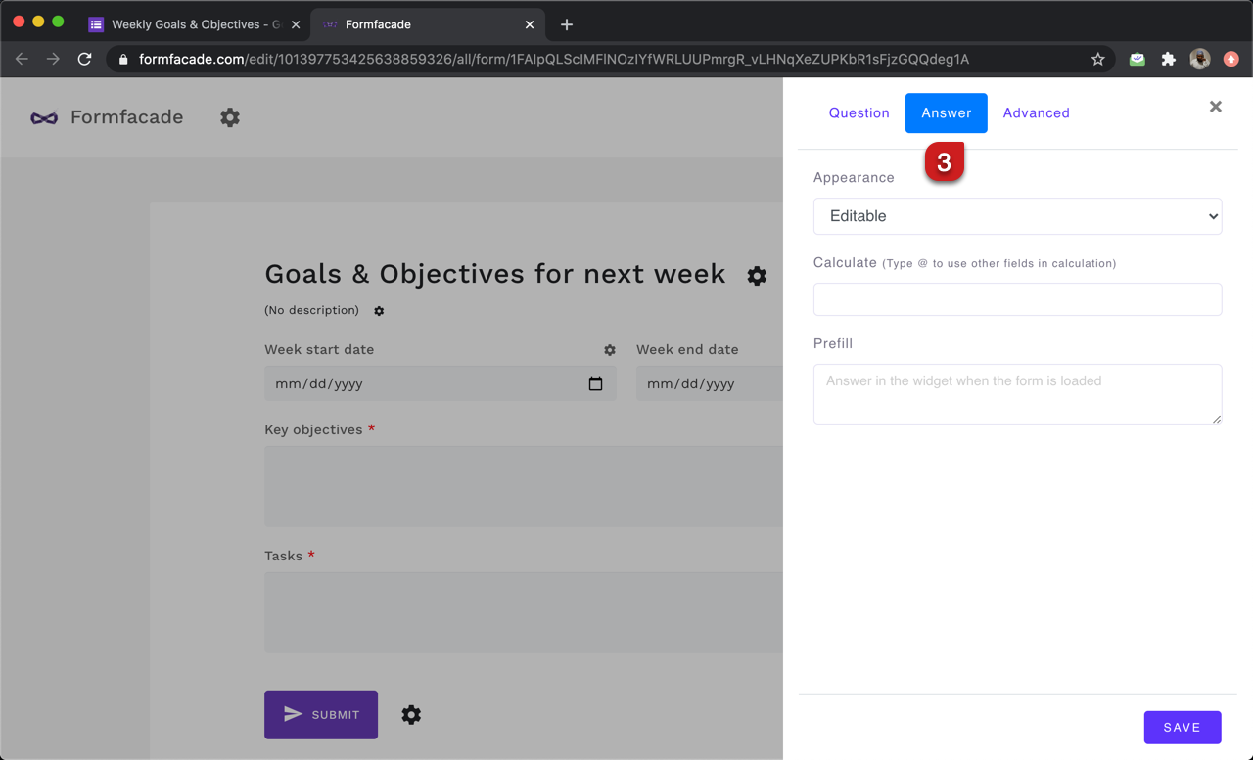Click gear icon beside Submit button

pyautogui.click(x=411, y=715)
